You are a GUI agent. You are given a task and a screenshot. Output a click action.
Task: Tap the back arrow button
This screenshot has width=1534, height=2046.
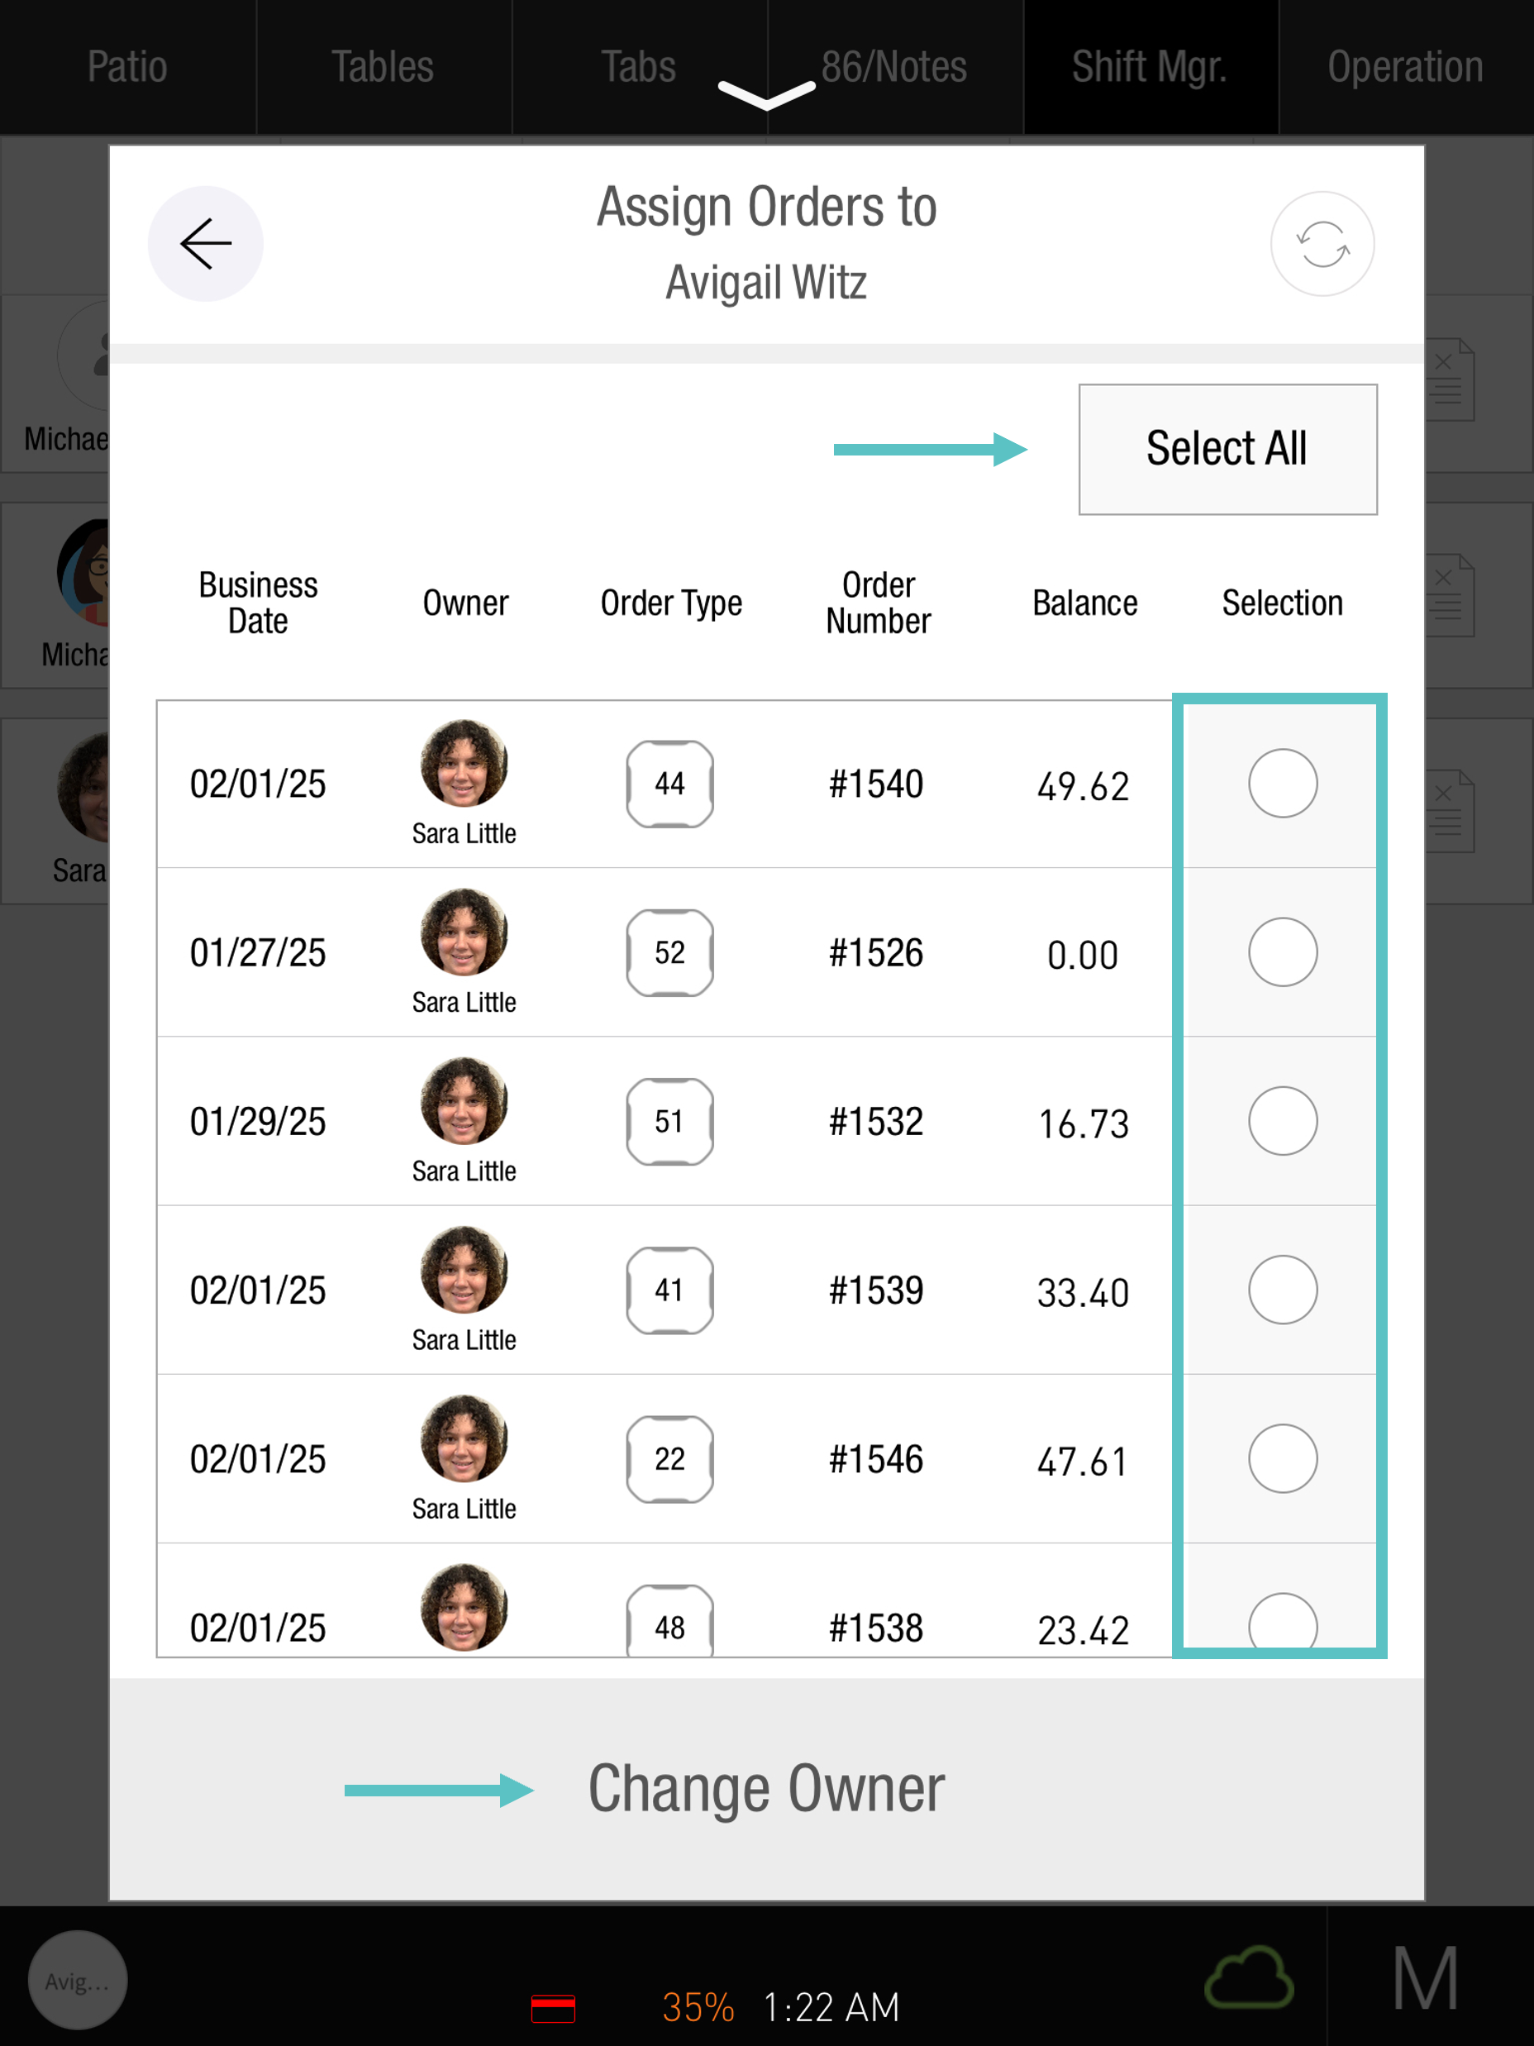(205, 244)
